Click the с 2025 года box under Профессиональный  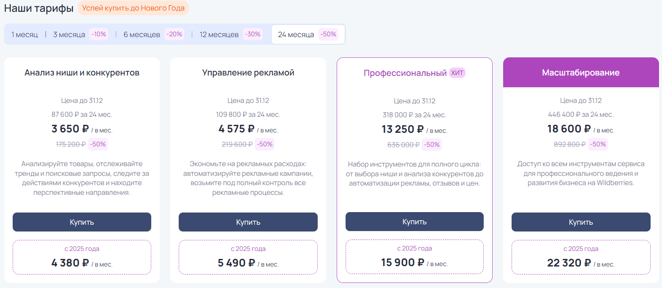[414, 256]
